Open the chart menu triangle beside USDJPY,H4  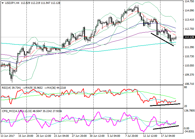click(x=3, y=3)
